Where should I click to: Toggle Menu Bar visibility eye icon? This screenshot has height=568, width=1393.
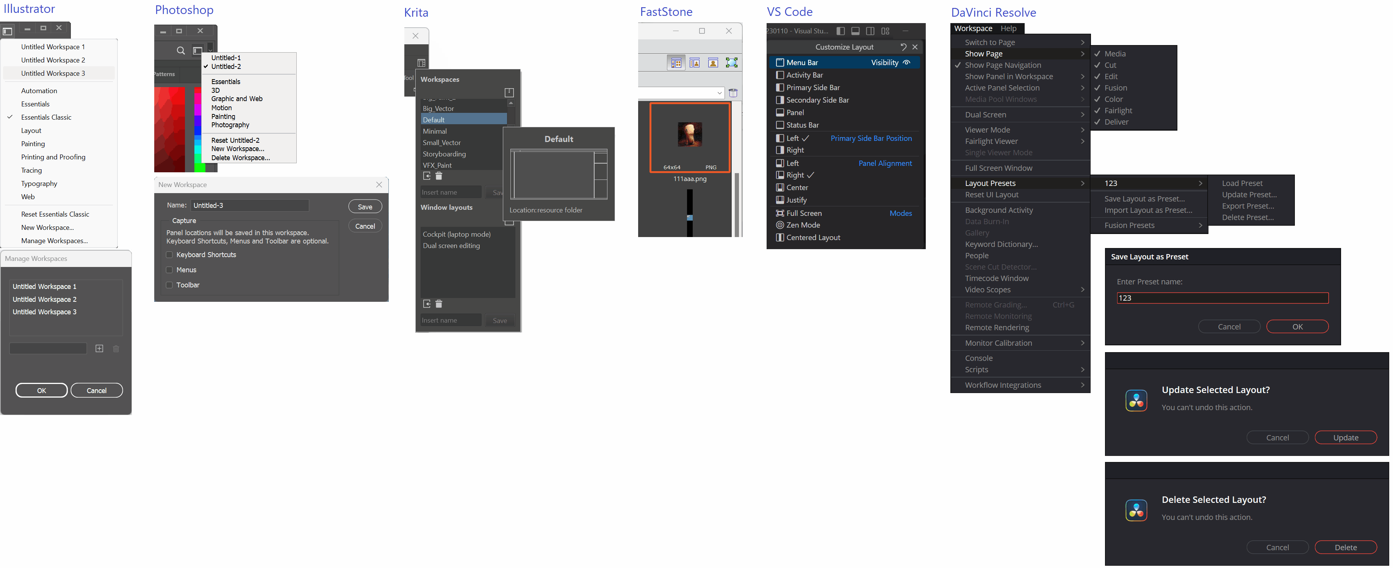pos(907,63)
